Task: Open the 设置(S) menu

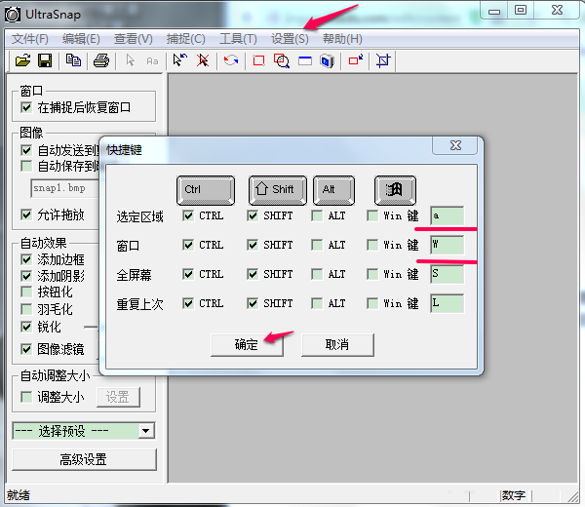Action: (x=290, y=39)
